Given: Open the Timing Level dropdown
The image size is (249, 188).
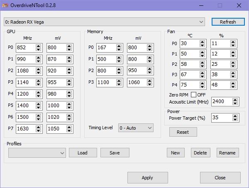Looking at the screenshot, I should 136,128.
